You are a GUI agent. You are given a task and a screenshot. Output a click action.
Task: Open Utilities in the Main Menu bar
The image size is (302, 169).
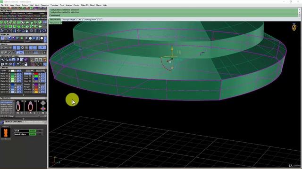13,13
